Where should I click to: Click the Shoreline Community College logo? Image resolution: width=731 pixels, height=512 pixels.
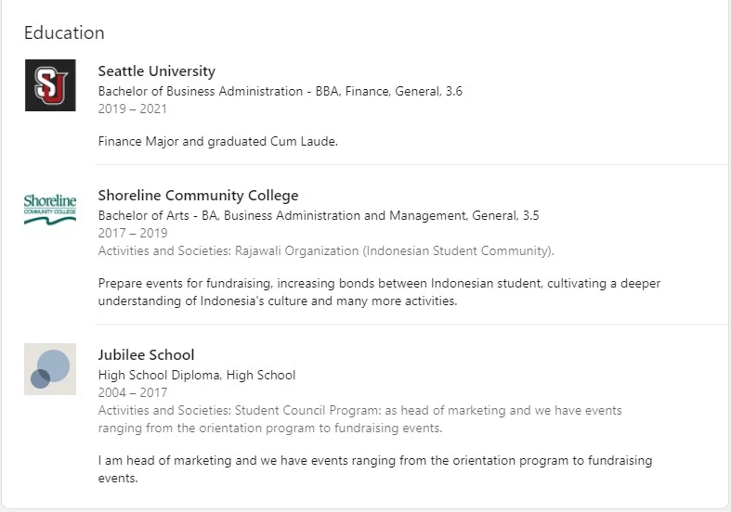tap(50, 210)
